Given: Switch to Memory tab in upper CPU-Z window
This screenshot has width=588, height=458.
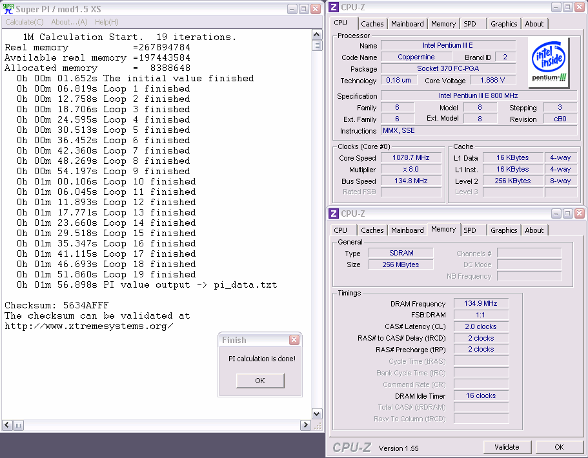Looking at the screenshot, I should (x=443, y=24).
